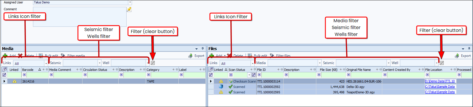Screen dimensions: 473x107
Task: Click the column chooser icon in Files grid
Action: click(211, 69)
